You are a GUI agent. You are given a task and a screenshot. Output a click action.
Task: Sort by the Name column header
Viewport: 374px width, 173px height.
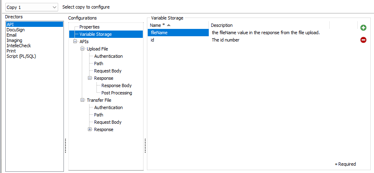pyautogui.click(x=178, y=25)
